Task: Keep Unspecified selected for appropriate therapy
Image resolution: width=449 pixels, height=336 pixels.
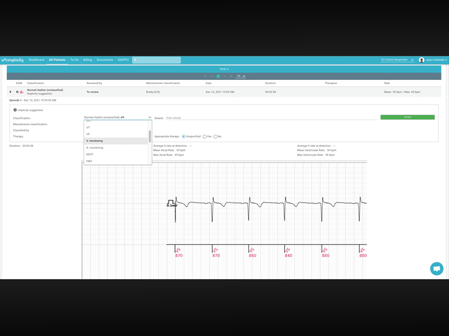Action: click(x=183, y=137)
